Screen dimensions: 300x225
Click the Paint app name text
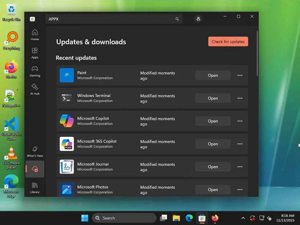click(x=82, y=73)
